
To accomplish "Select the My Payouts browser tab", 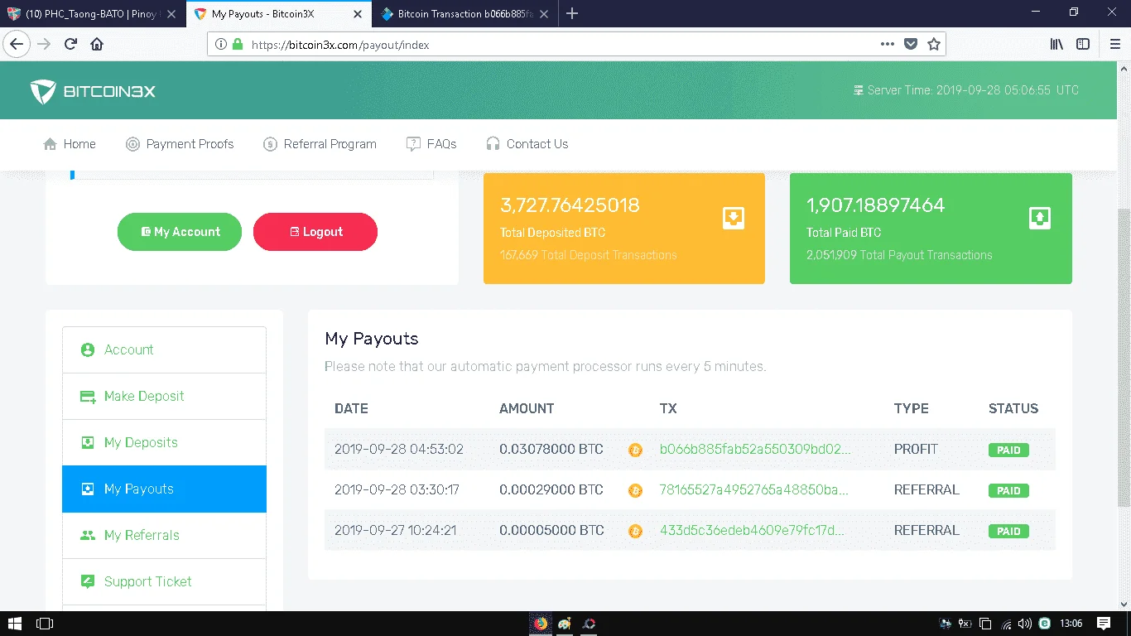I will 279,14.
